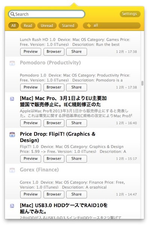Share the Gorex item

tap(77, 194)
